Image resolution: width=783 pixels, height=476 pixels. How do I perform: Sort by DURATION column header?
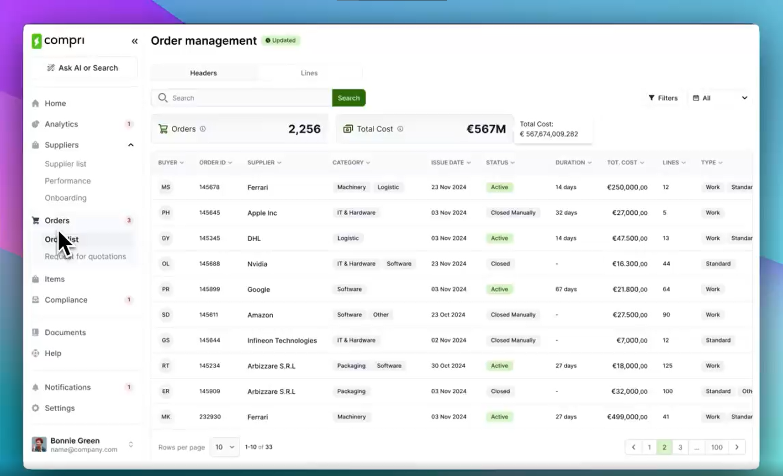click(573, 163)
